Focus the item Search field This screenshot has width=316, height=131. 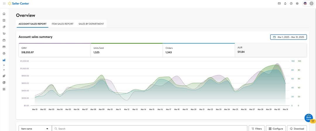[150, 129]
